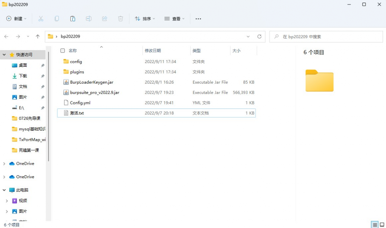Click the BurpLoaderKeygen.jar file icon
The image size is (386, 228).
[66, 82]
